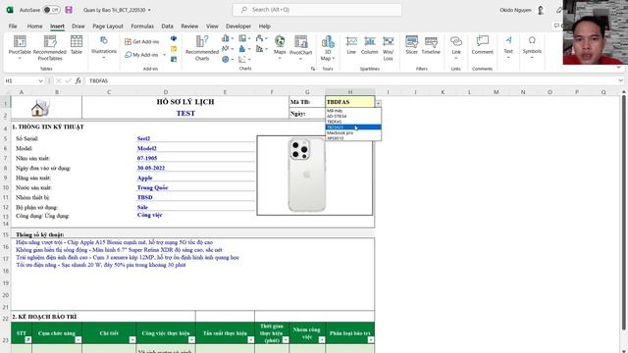The width and height of the screenshot is (628, 353).
Task: Open the Charts dialog launcher
Action: click(313, 69)
